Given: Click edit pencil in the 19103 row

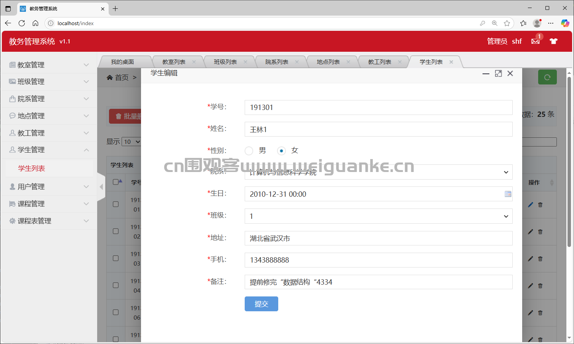Looking at the screenshot, I should tap(530, 259).
